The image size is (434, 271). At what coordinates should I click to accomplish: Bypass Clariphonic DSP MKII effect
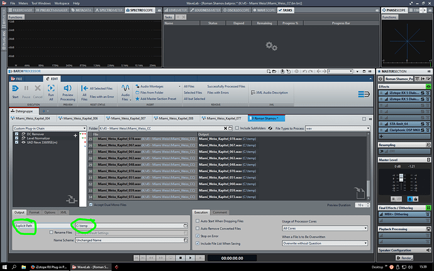(428, 130)
